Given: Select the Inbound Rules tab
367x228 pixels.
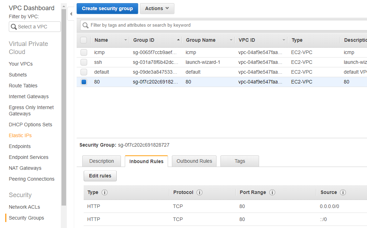Looking at the screenshot, I should click(146, 161).
